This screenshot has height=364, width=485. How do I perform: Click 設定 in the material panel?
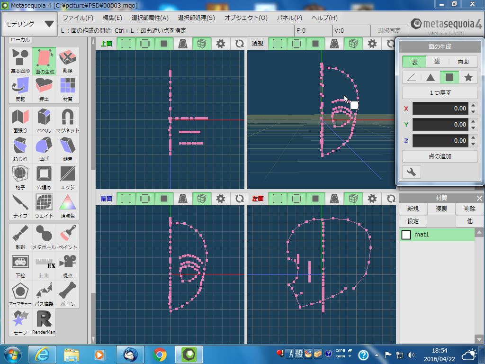point(413,221)
